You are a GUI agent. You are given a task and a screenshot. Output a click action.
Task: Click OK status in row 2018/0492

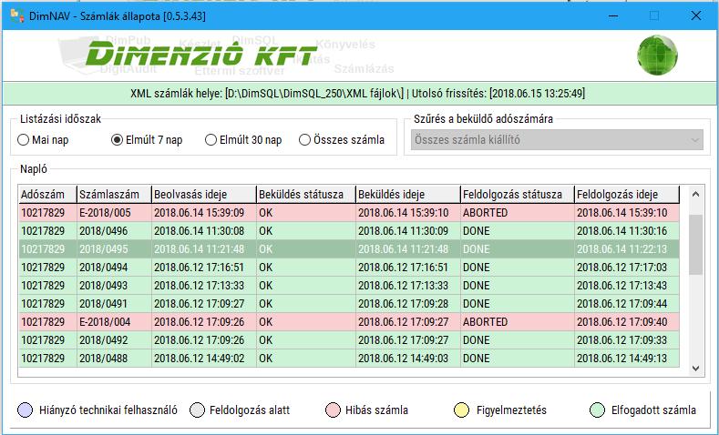click(x=265, y=339)
